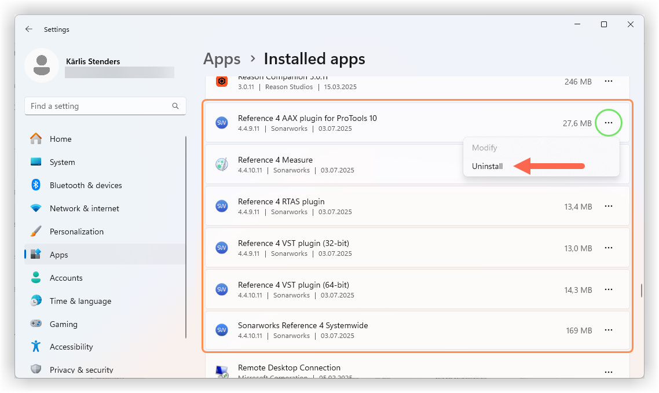The width and height of the screenshot is (659, 393).
Task: Click the Accounts person icon
Action: click(x=36, y=278)
